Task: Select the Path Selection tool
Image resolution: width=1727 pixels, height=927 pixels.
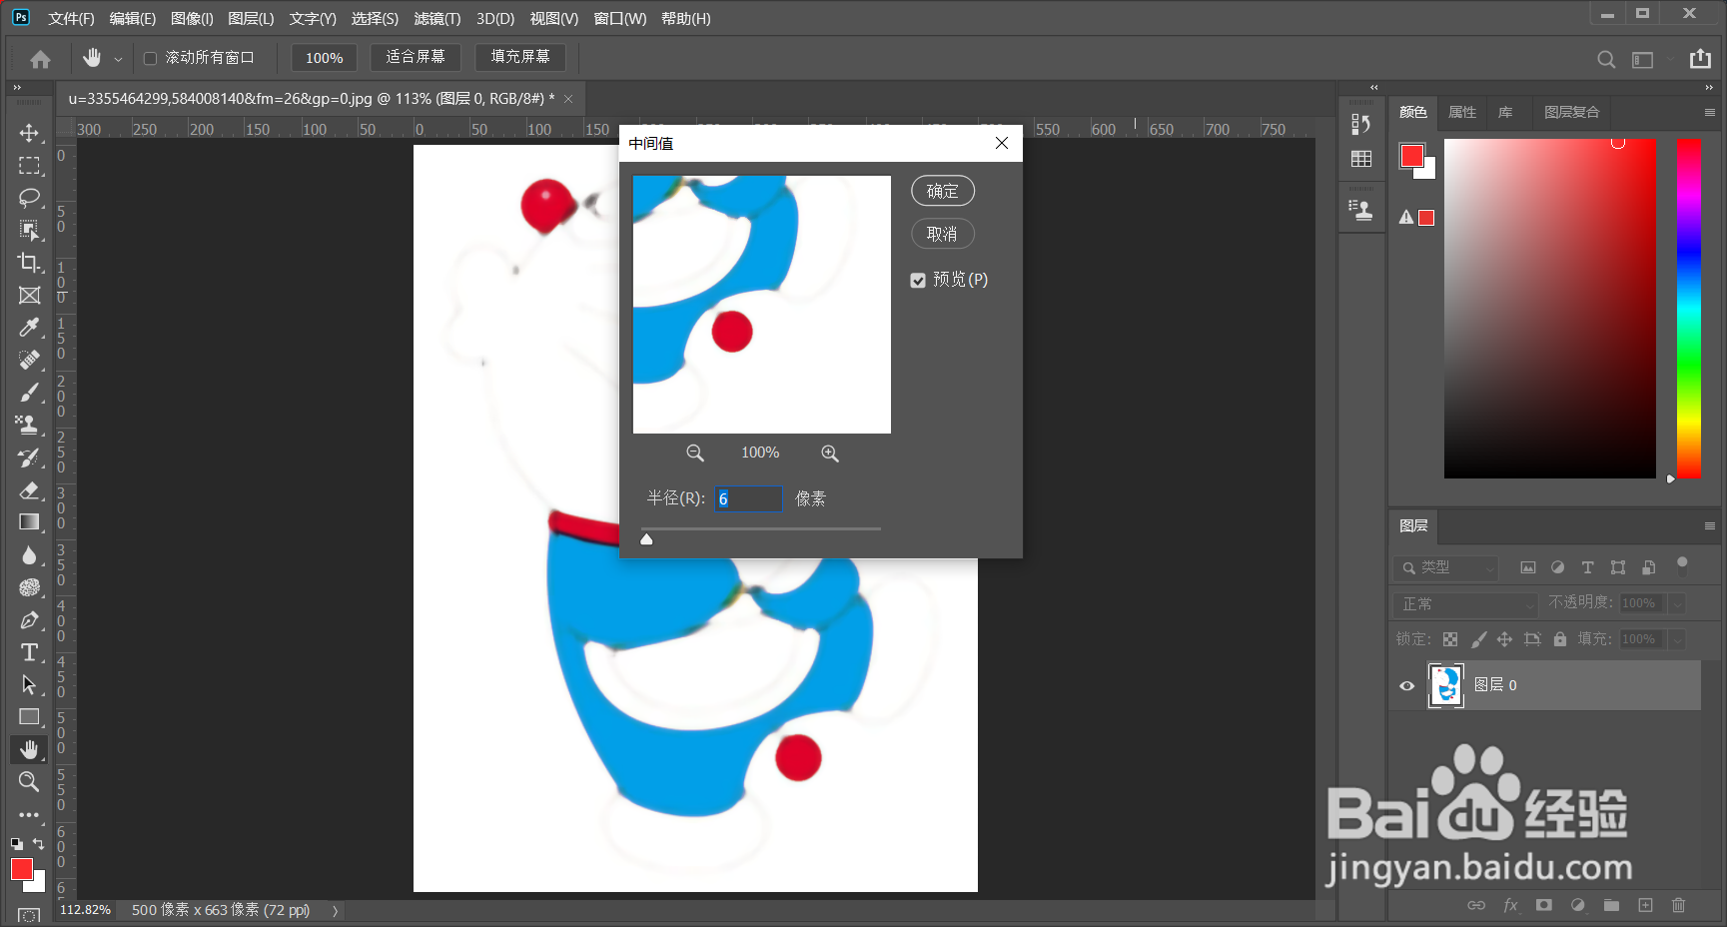Action: (x=29, y=685)
